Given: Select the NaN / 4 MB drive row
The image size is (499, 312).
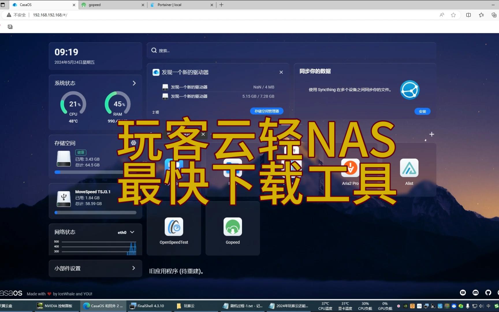Looking at the screenshot, I should (218, 87).
